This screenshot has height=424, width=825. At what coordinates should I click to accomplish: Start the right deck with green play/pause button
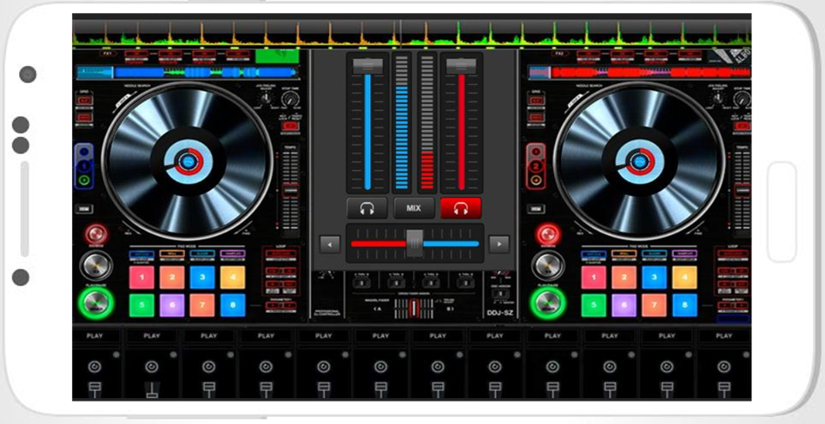point(548,303)
